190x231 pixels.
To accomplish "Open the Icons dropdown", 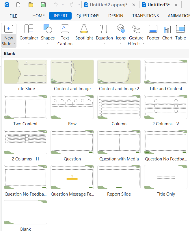I will (x=121, y=44).
